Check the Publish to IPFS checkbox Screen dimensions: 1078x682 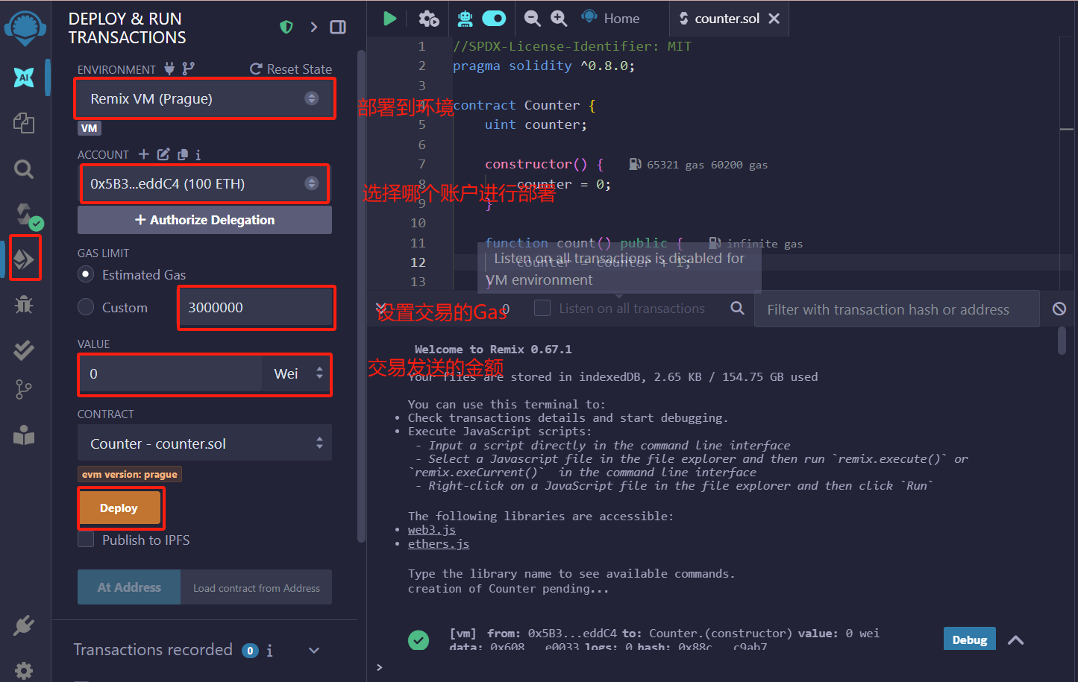pos(86,540)
